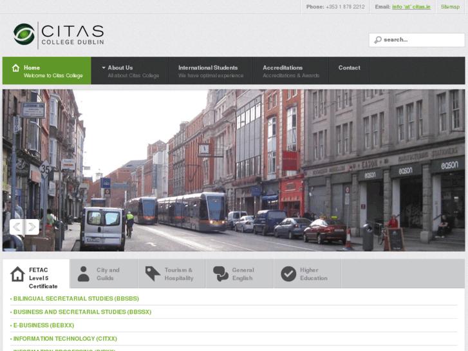Click the Citas College Dublin logo
The height and width of the screenshot is (351, 468).
click(59, 35)
